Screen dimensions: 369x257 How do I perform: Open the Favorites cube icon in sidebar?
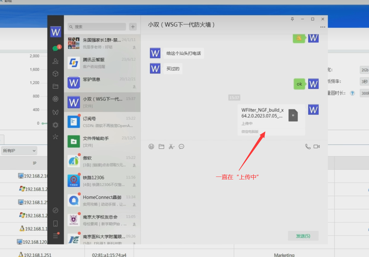click(55, 74)
